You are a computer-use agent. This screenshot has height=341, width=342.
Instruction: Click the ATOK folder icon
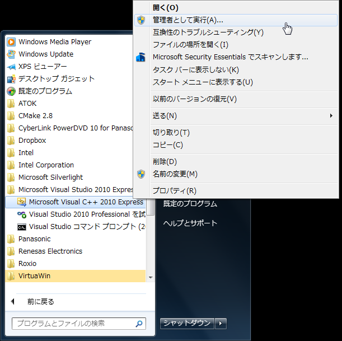pos(11,104)
